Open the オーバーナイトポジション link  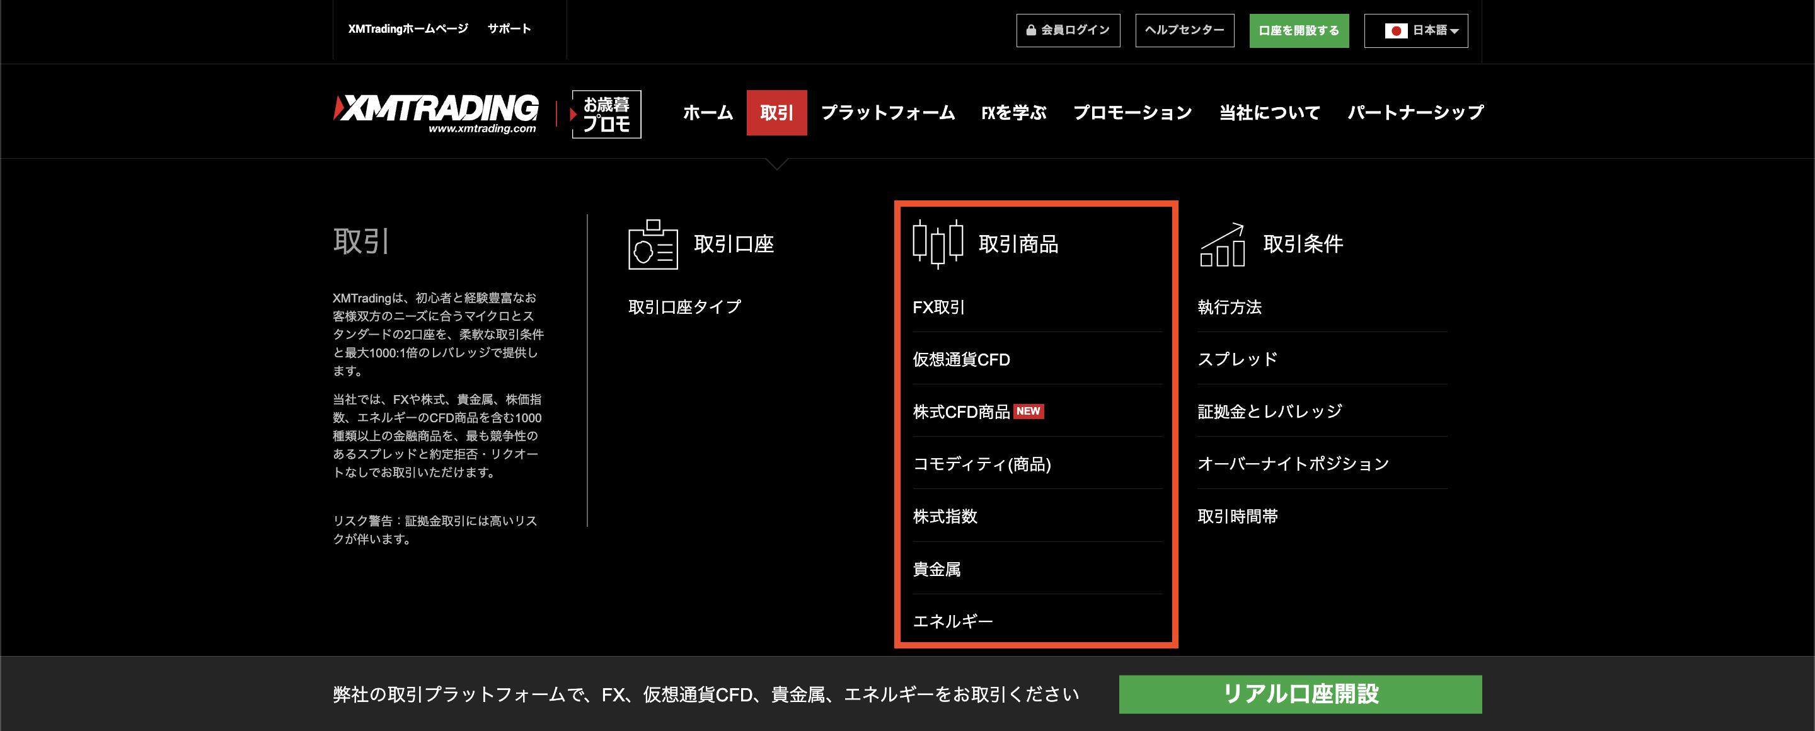click(x=1293, y=464)
